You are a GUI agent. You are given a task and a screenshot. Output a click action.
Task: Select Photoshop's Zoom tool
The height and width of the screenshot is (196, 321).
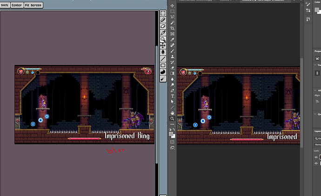point(173,119)
